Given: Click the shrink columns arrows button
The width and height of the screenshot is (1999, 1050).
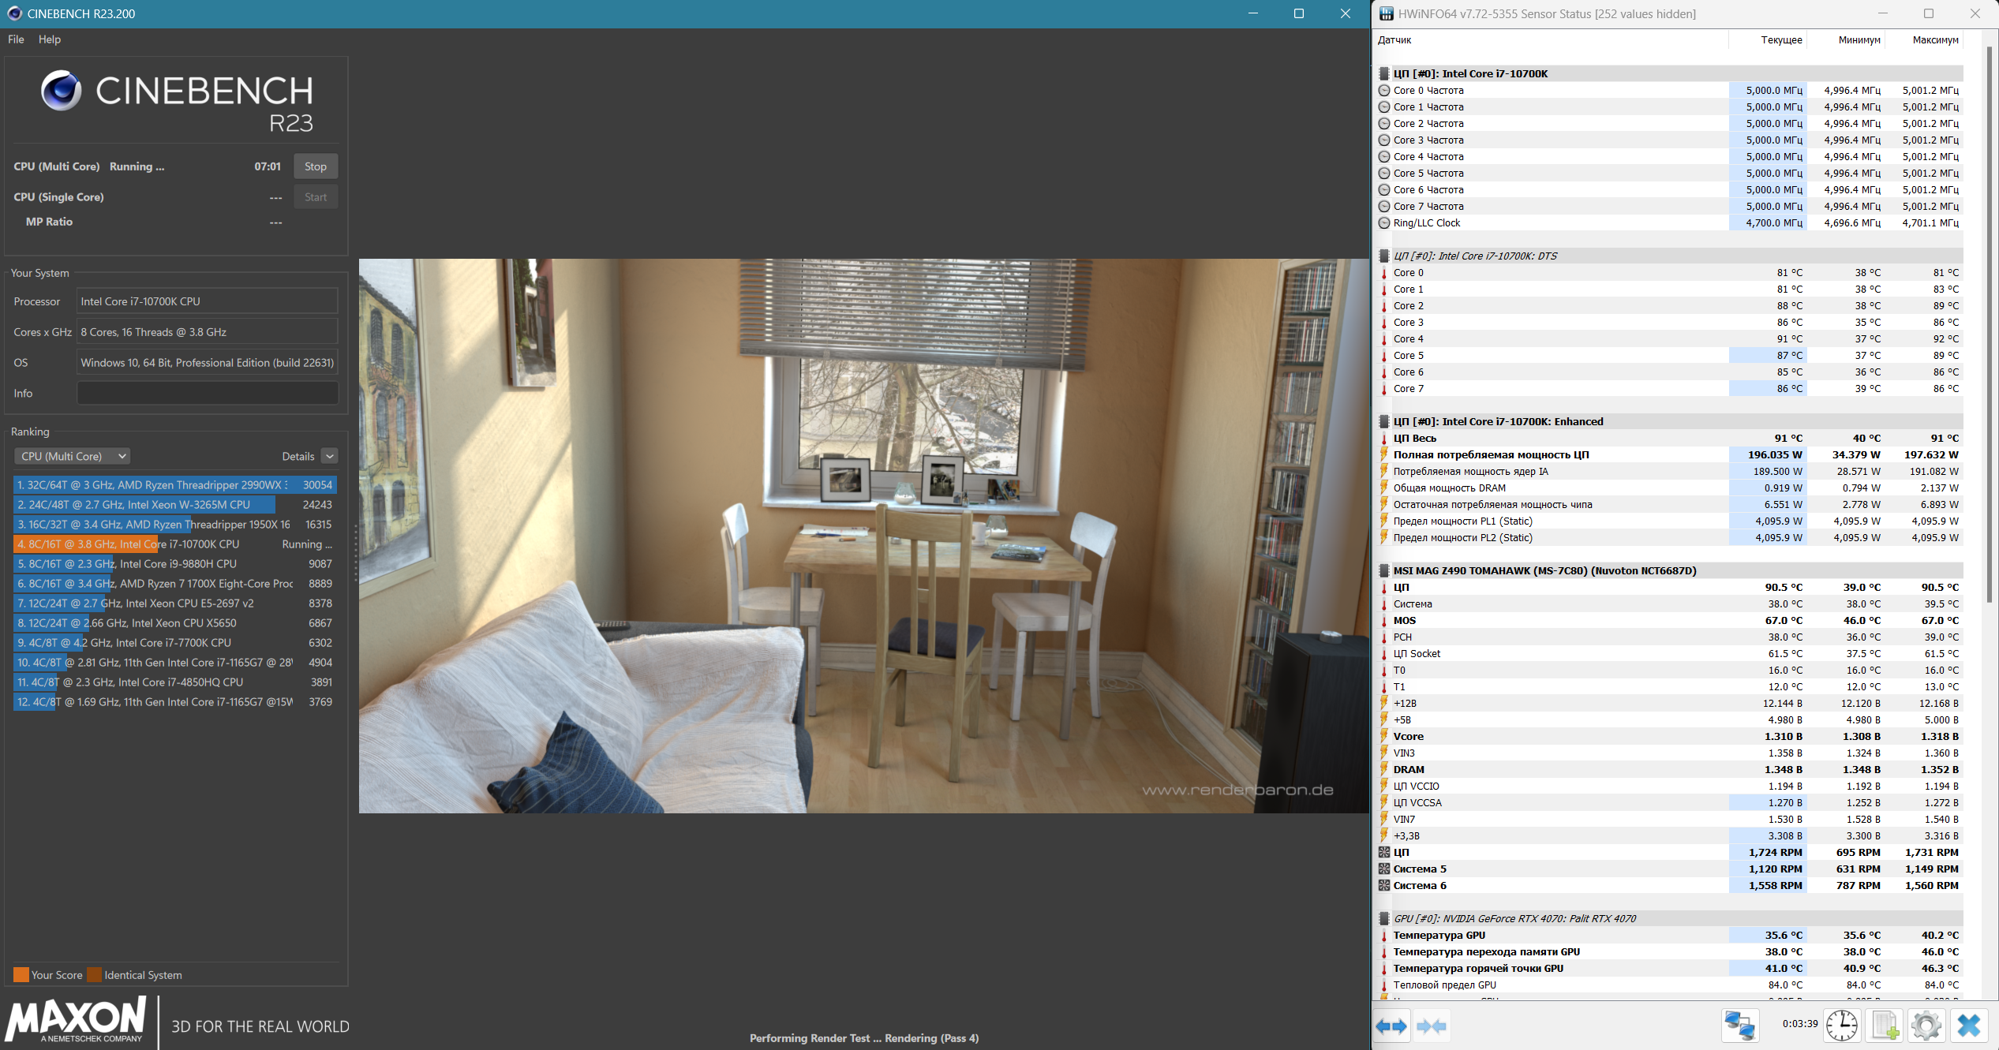Looking at the screenshot, I should point(1431,1026).
